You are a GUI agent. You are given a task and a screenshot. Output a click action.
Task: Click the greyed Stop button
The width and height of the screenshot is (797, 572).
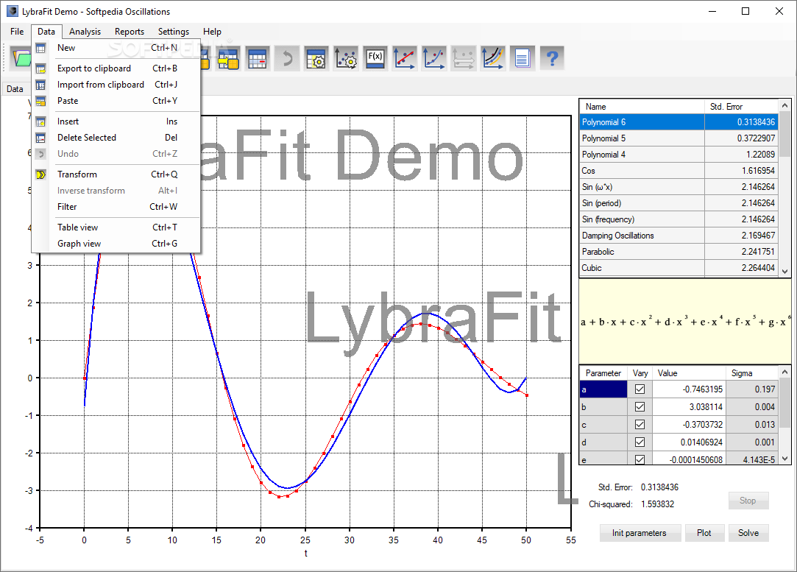click(748, 501)
